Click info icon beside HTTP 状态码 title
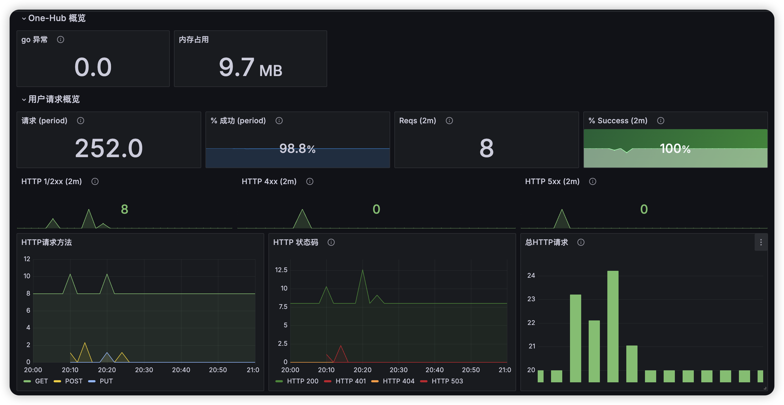Image resolution: width=784 pixels, height=405 pixels. pos(331,242)
